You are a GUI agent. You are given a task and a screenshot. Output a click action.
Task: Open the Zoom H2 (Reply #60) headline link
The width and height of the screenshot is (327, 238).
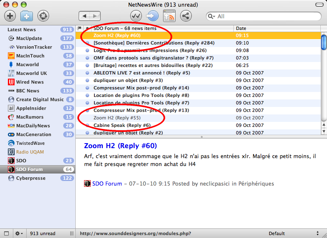pyautogui.click(x=120, y=146)
